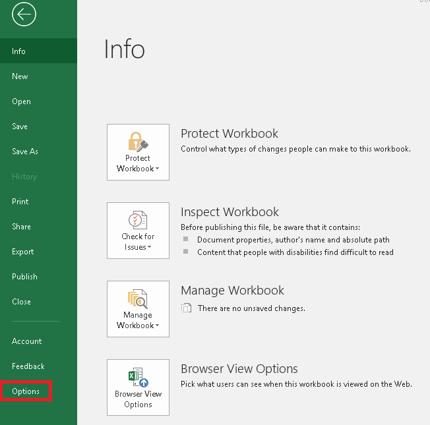The image size is (430, 425).
Task: Open the Options menu item
Action: point(26,391)
